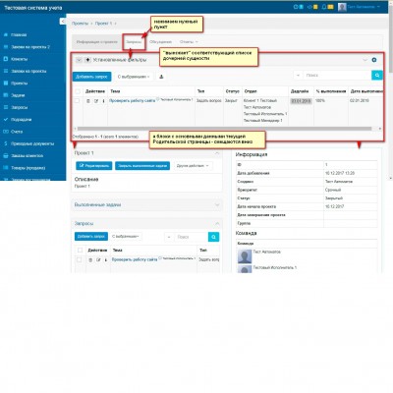Open the user account dropdown in the header
The image size is (393, 393).
(x=364, y=7)
